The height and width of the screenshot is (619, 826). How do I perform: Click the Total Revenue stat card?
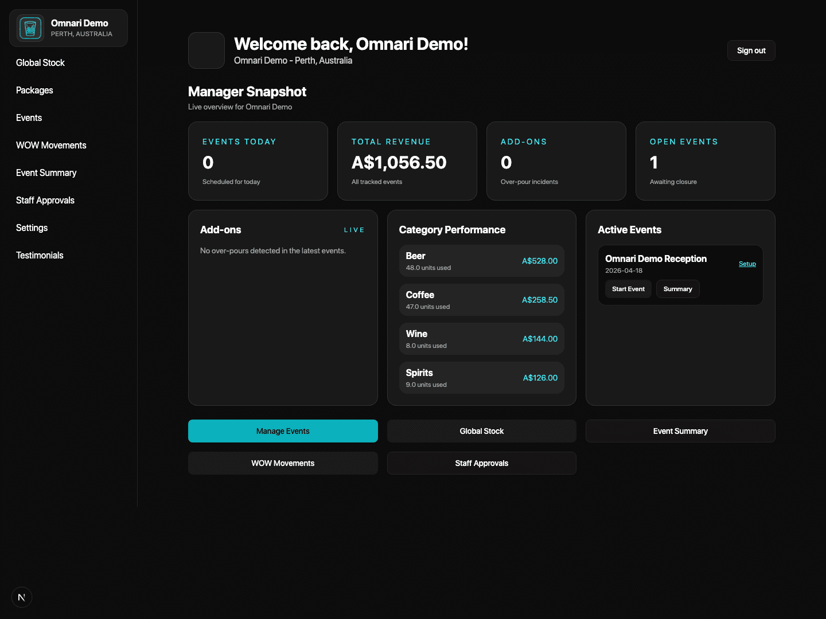point(407,161)
